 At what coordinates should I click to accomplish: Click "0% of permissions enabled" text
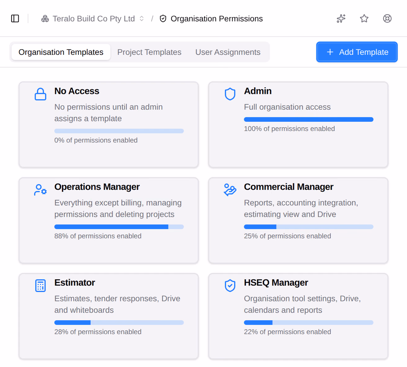(x=96, y=140)
